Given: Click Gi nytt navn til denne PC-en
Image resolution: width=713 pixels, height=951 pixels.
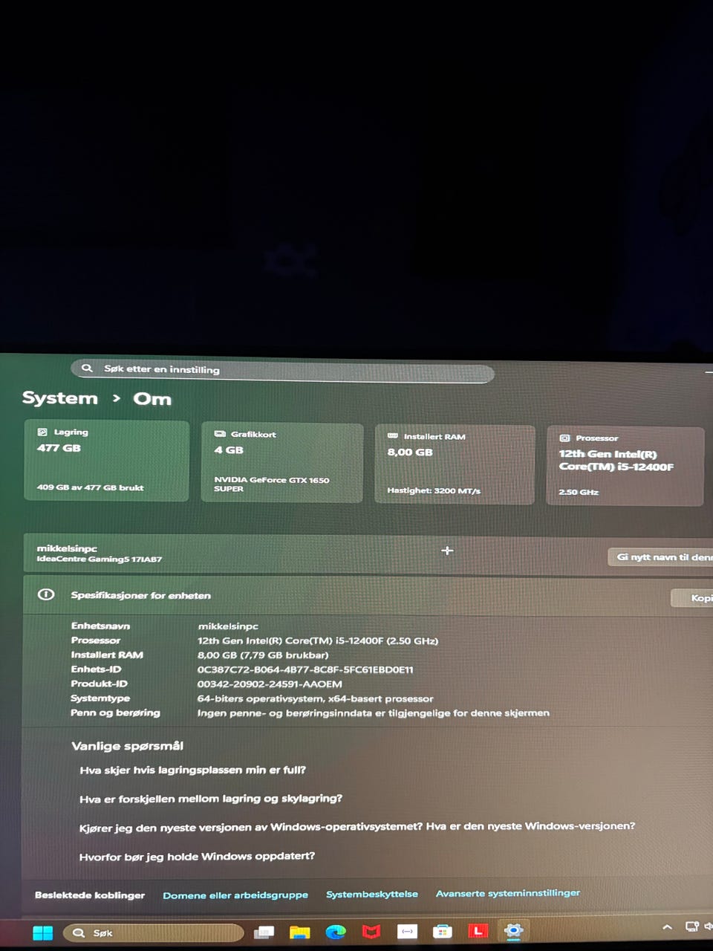Looking at the screenshot, I should click(x=660, y=556).
